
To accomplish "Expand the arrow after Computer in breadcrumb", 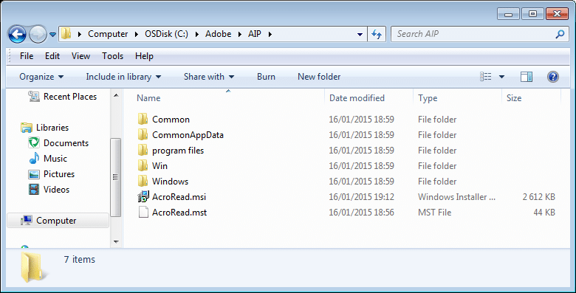I will point(137,34).
